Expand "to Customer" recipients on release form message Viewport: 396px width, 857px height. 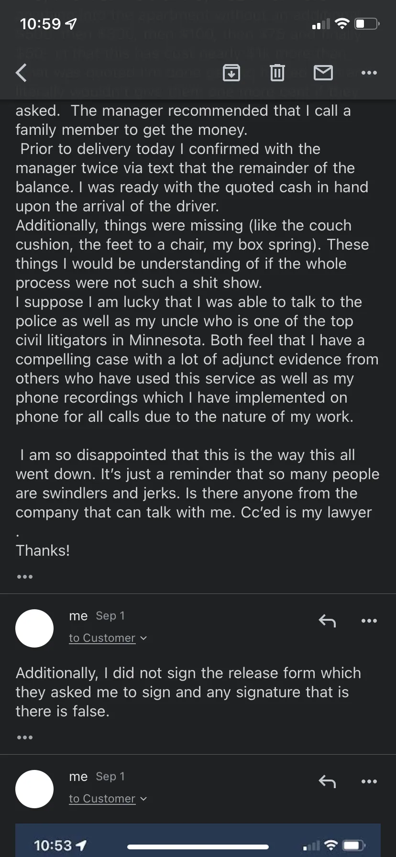pos(108,638)
